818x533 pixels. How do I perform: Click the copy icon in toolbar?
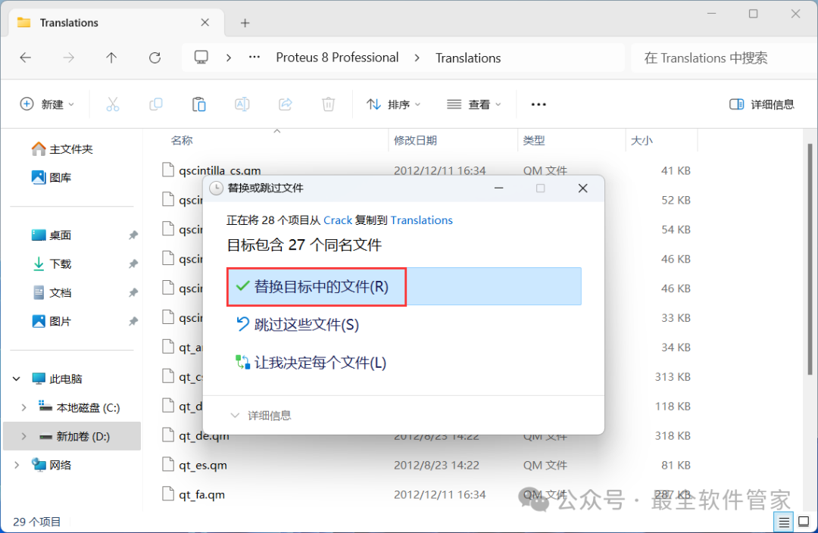pyautogui.click(x=156, y=104)
